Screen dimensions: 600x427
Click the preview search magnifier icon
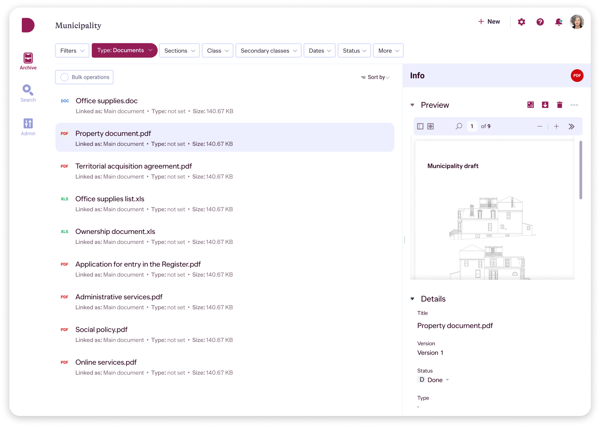coord(459,126)
